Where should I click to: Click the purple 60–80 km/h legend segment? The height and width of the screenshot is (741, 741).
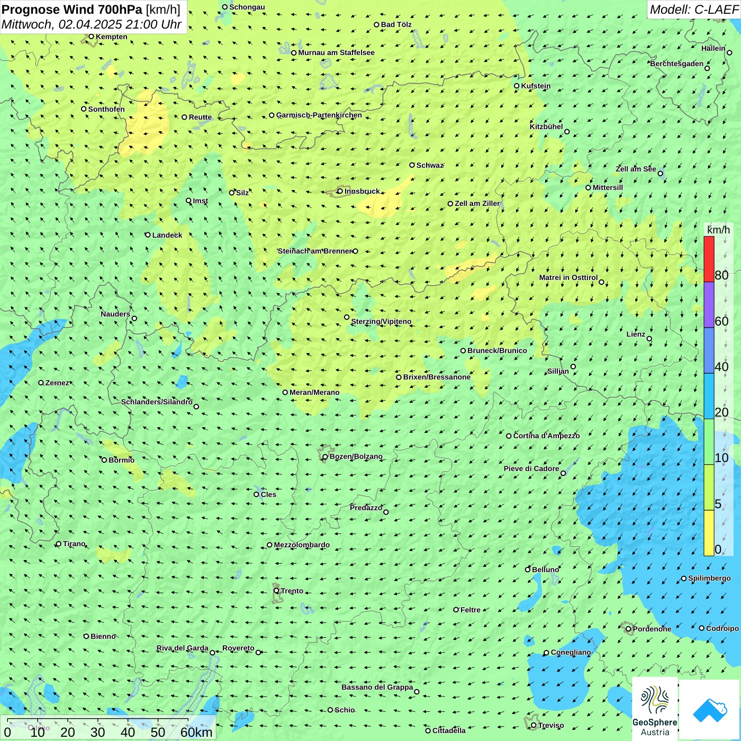(x=709, y=305)
